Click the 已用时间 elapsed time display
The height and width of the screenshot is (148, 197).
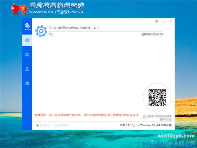coord(152,35)
